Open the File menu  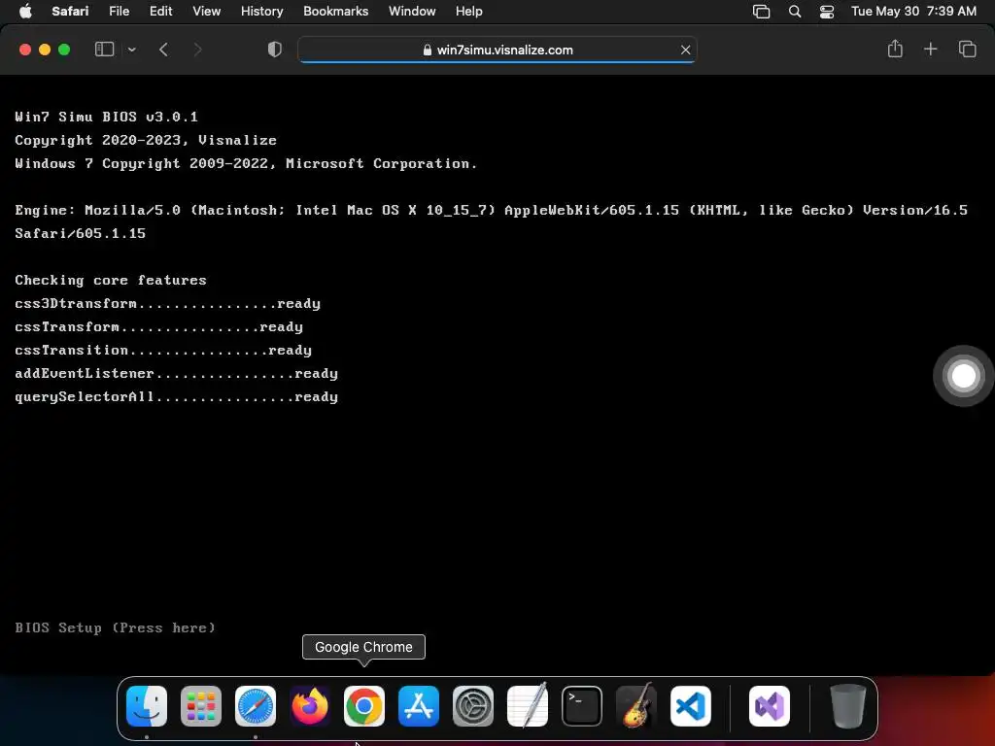click(x=120, y=11)
